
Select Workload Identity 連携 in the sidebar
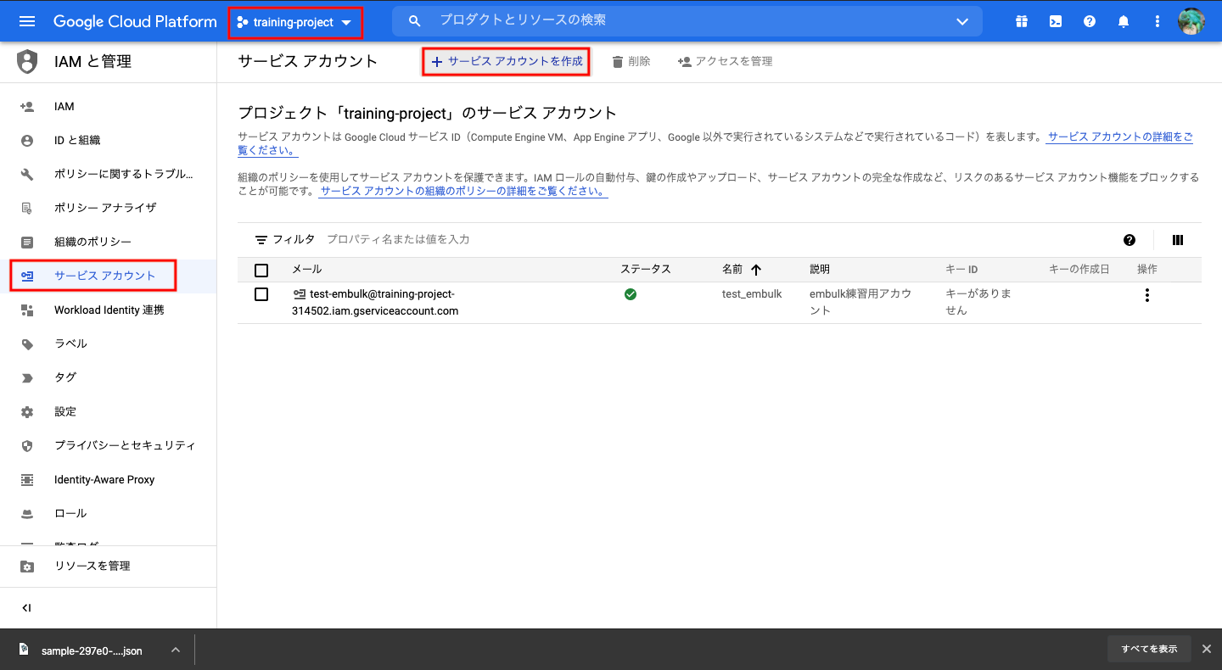106,309
